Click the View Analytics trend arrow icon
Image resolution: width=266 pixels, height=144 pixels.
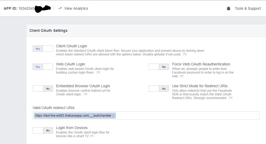coord(60,8)
